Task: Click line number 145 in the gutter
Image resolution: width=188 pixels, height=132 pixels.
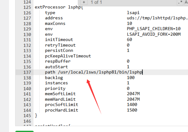Action: (x=26, y=116)
